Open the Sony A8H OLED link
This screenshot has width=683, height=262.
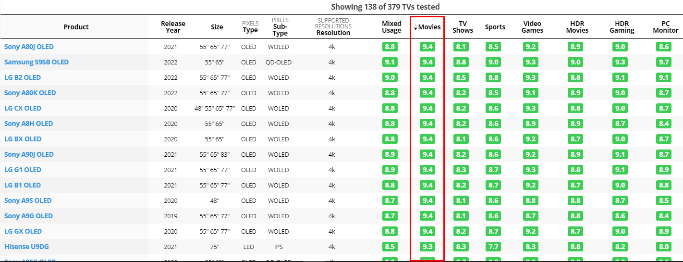28,124
